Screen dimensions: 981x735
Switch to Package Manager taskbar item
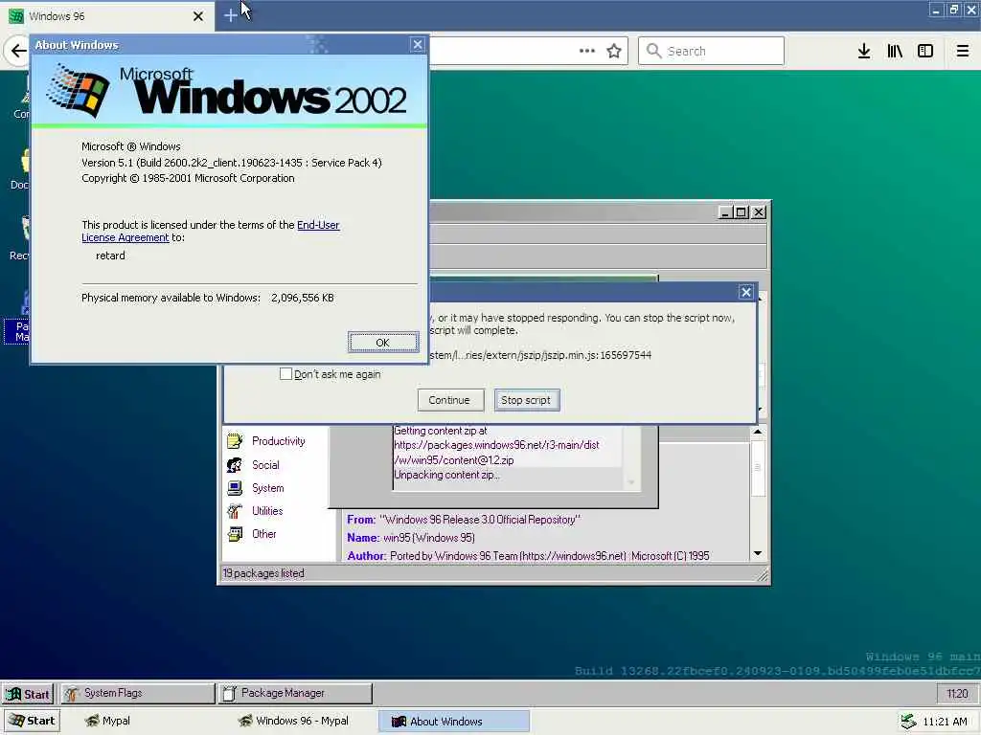pos(295,693)
